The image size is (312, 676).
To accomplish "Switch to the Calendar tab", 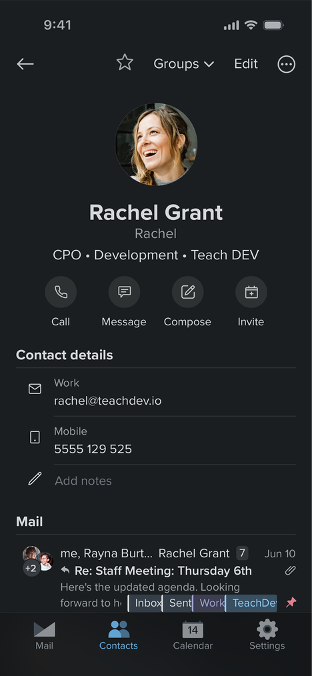I will (x=193, y=635).
